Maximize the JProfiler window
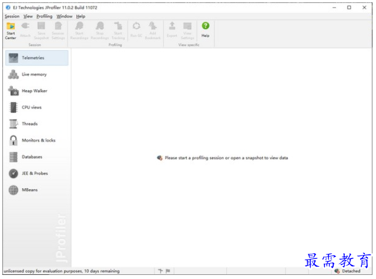Image resolution: width=376 pixels, height=279 pixels. pos(349,8)
